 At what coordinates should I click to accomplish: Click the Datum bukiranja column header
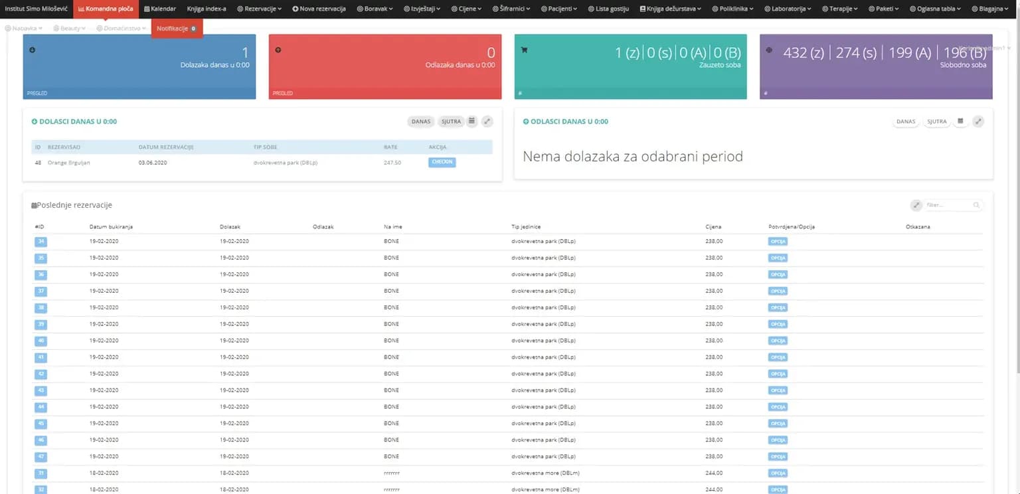[111, 227]
